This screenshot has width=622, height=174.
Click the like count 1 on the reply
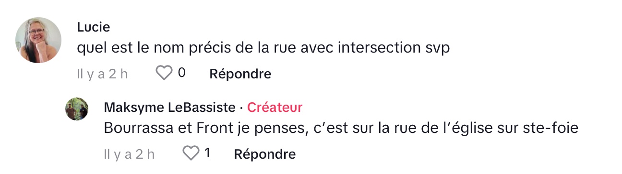tap(207, 153)
